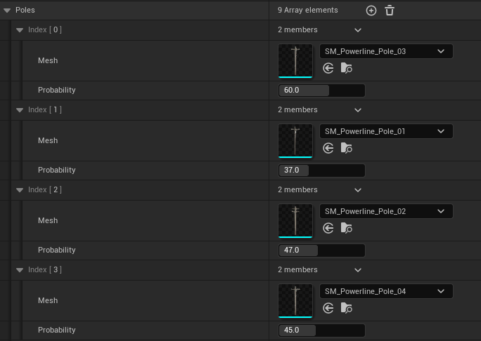Use selected asset for Index 3 mesh
The height and width of the screenshot is (341, 481).
tap(328, 308)
